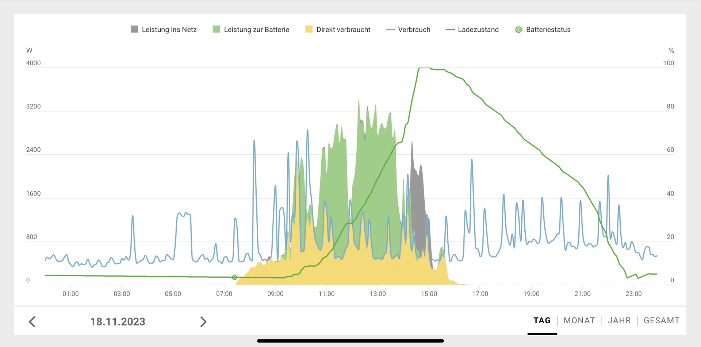Open date picker on 18.11.2023
Screen dimensions: 701x347
[x=118, y=321]
